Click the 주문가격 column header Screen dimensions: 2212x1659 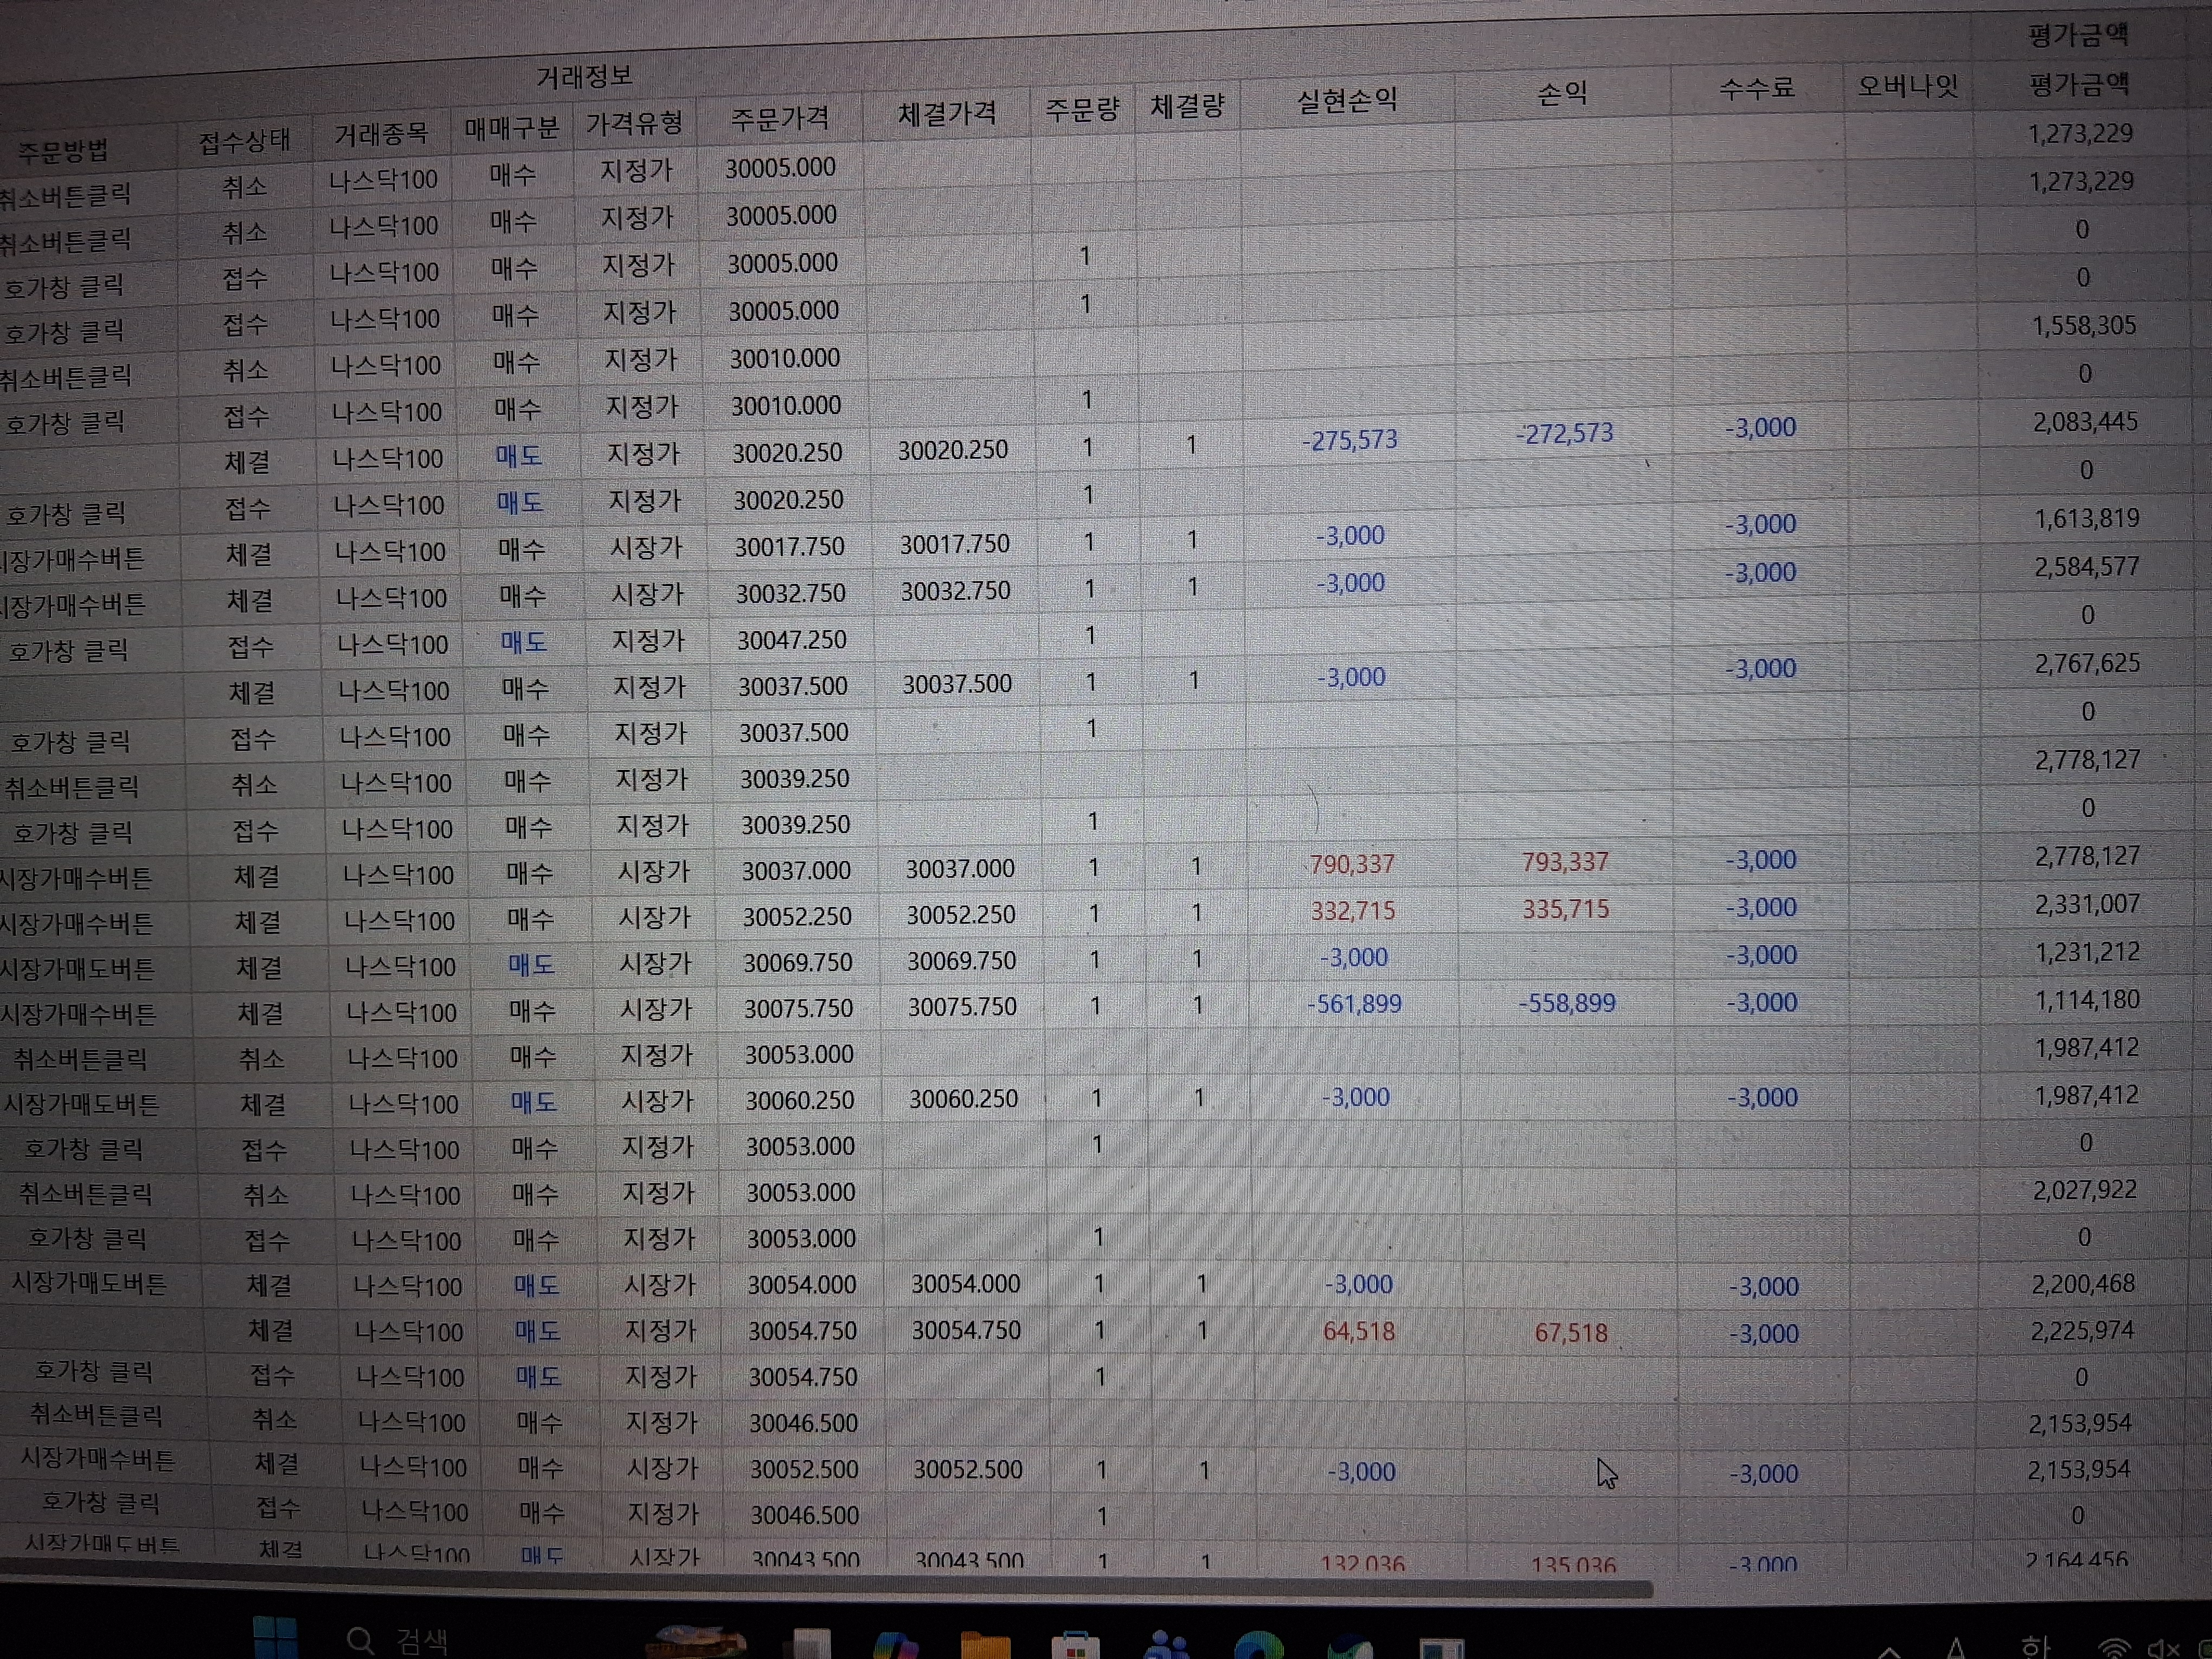780,118
